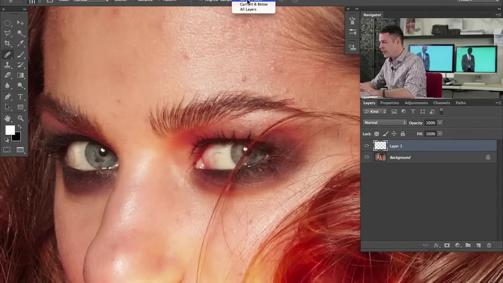Open the white foreground color swatch

coord(10,130)
